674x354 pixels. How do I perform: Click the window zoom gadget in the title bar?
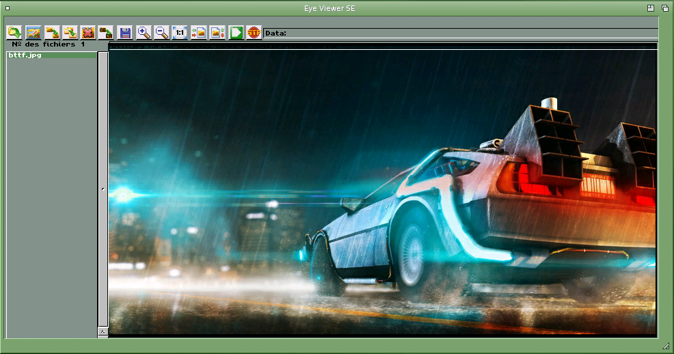pyautogui.click(x=651, y=8)
